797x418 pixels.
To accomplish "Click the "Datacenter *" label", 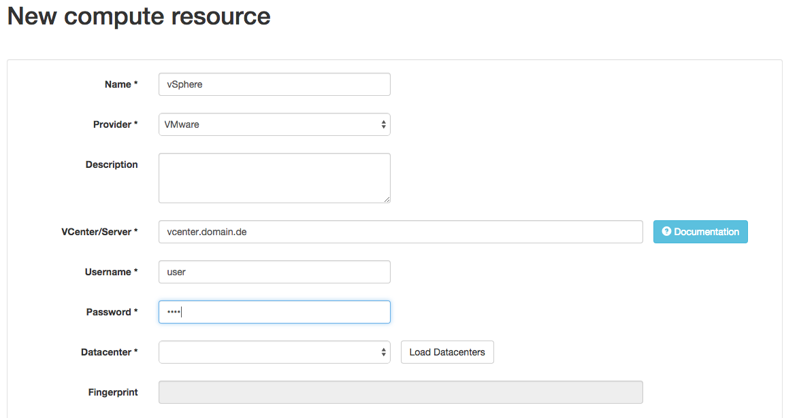I will [110, 352].
